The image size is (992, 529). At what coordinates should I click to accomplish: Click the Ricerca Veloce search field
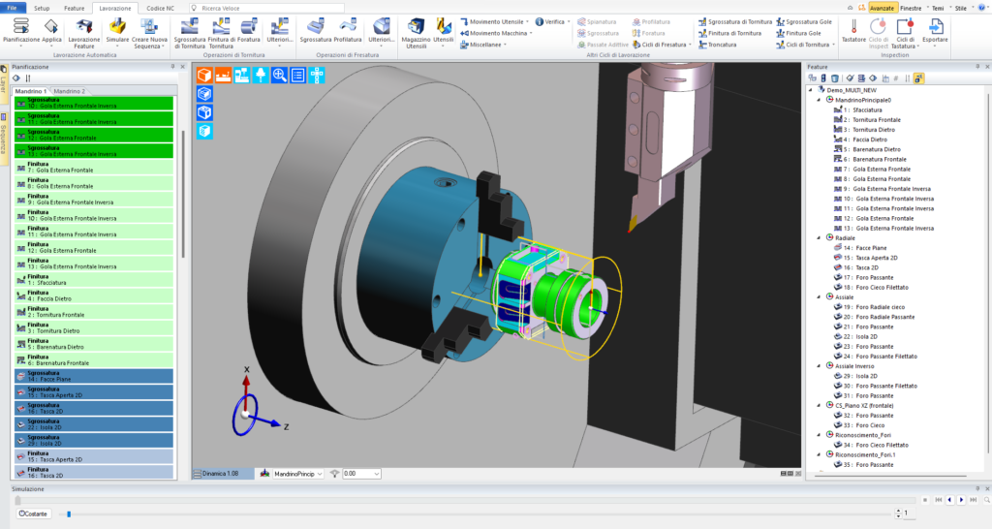point(266,8)
